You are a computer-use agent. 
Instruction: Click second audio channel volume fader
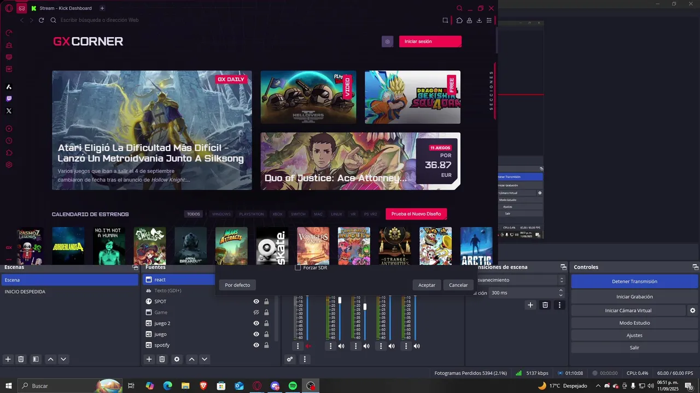(x=340, y=300)
